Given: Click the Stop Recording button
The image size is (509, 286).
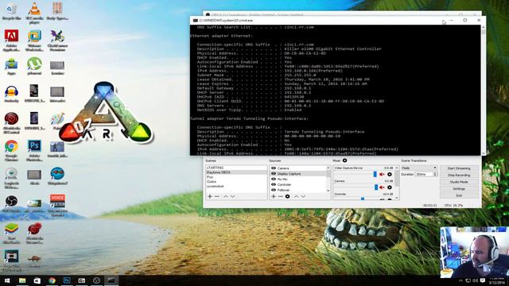Looking at the screenshot, I should click(459, 175).
